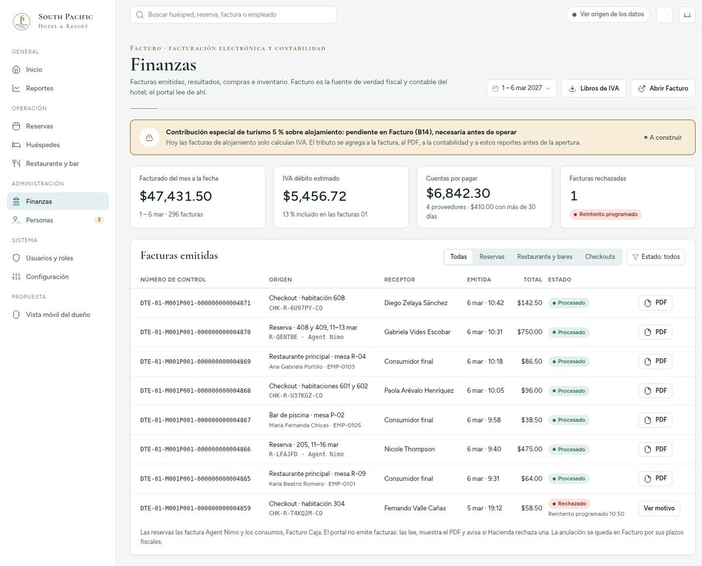
Task: Click receptor Fernando Valle Cañas
Action: click(415, 508)
